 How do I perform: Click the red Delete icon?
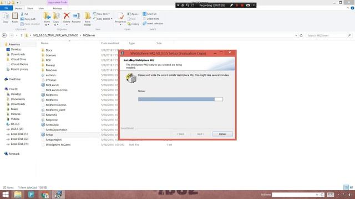[x=67, y=18]
